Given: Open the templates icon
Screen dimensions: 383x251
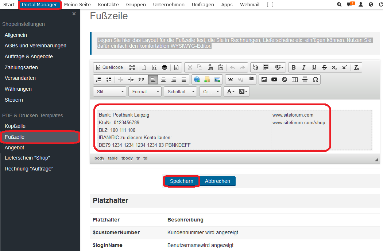Looking at the screenshot, I should (176, 67).
